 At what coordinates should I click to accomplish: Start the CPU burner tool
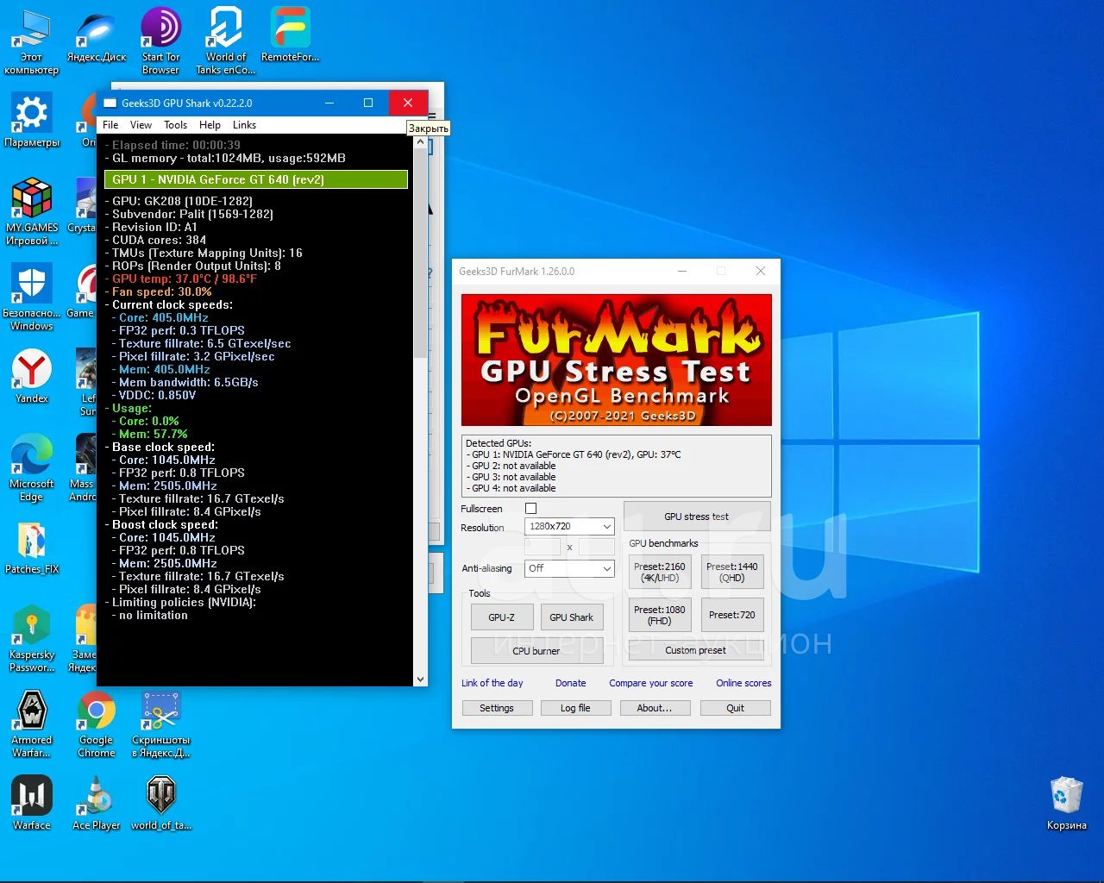(536, 651)
